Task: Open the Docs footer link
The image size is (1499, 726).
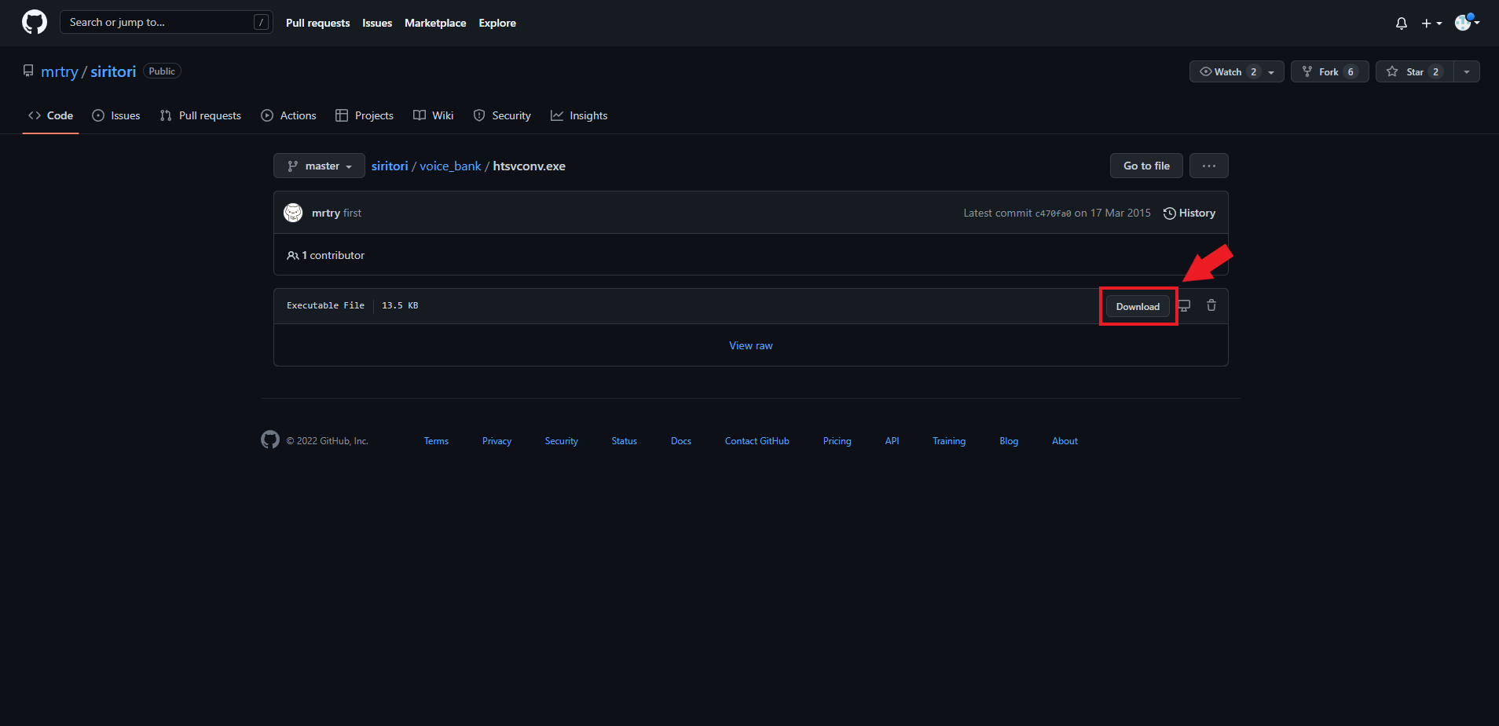Action: tap(681, 441)
